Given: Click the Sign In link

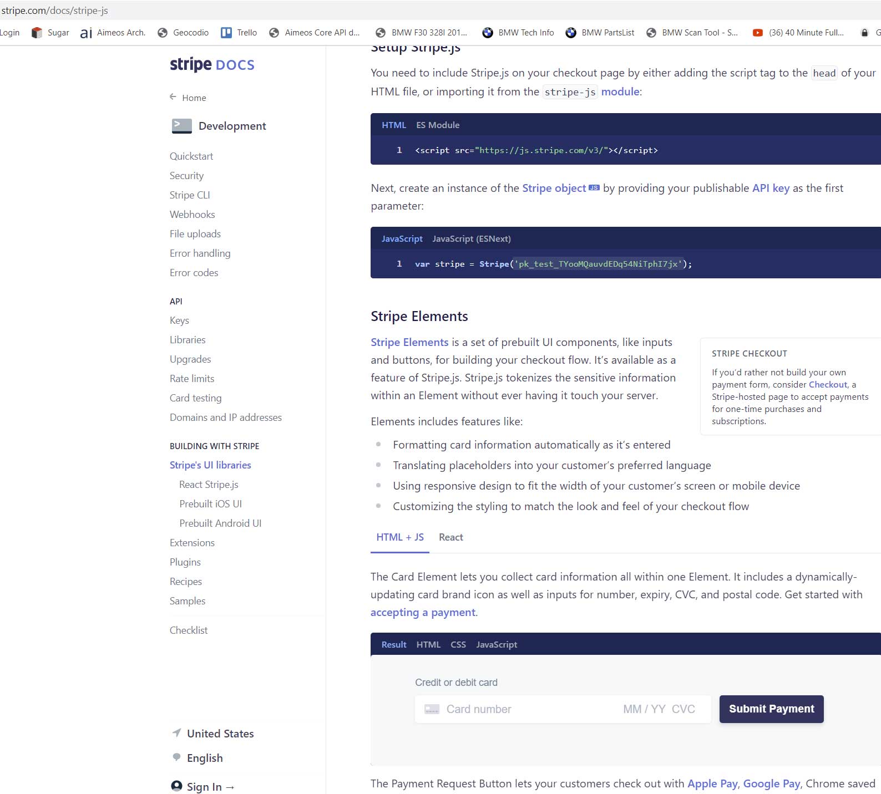Looking at the screenshot, I should [210, 786].
